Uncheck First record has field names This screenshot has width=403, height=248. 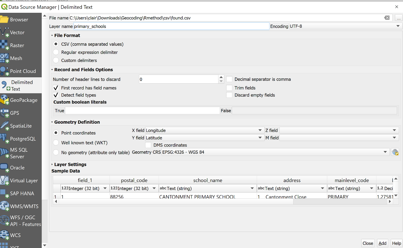pos(56,88)
